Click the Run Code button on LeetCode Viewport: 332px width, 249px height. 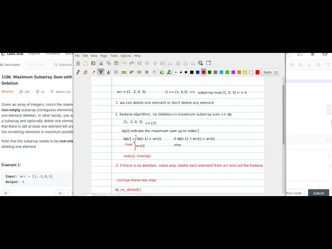coord(294,193)
